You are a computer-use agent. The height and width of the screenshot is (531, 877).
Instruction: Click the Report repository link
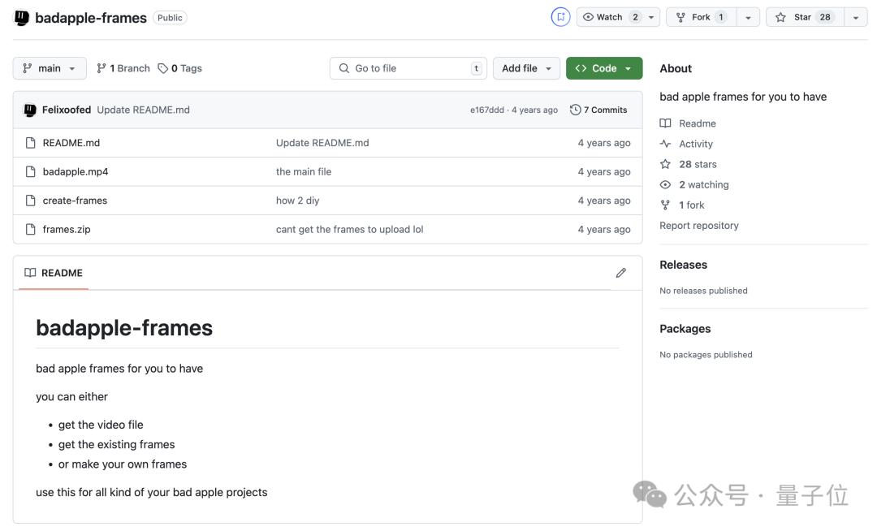pos(698,226)
